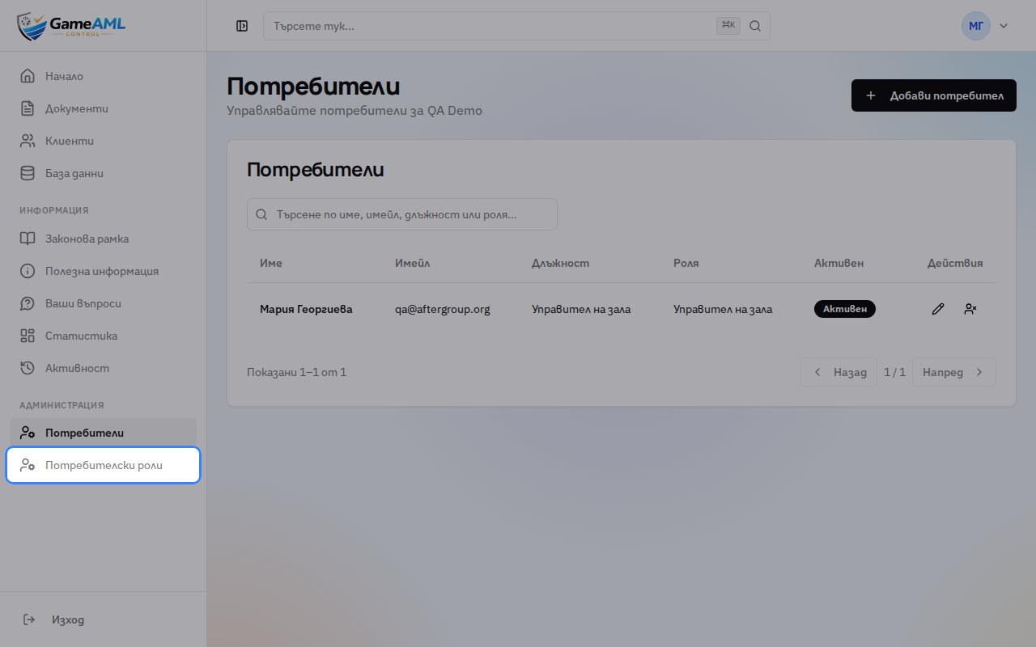Click the book icon beside Законова рамка
Image resolution: width=1036 pixels, height=647 pixels.
(x=28, y=239)
